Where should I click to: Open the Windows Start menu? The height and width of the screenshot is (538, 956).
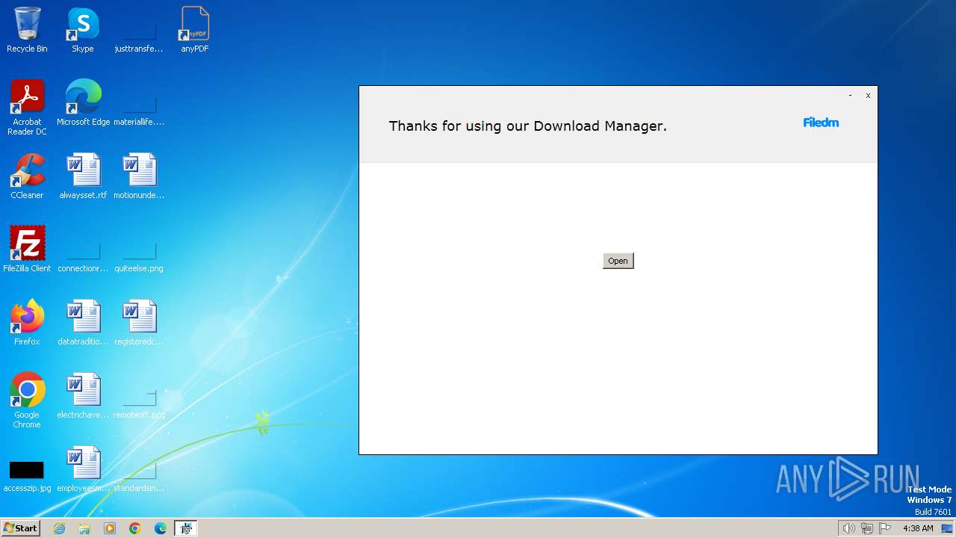point(21,528)
